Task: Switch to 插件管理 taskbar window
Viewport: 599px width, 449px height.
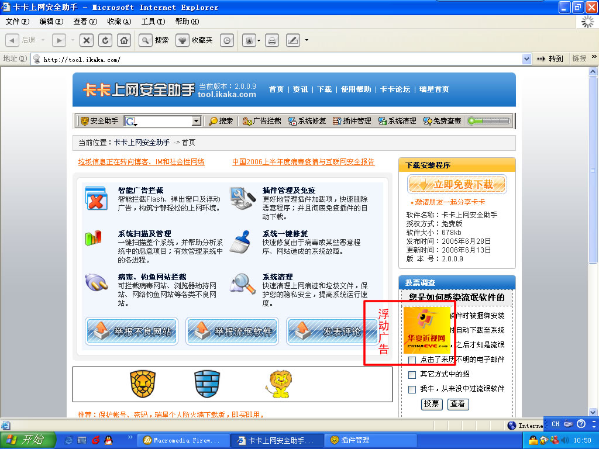Action: pyautogui.click(x=370, y=440)
